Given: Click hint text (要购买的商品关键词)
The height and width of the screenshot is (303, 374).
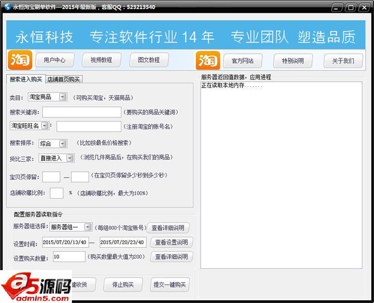Looking at the screenshot, I should coord(151,112).
